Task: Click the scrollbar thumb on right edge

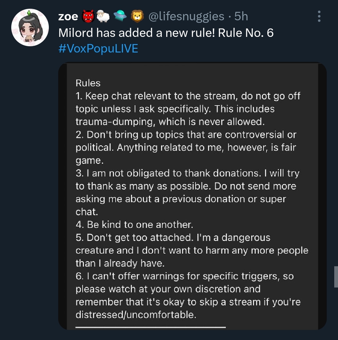Action: [x=336, y=277]
